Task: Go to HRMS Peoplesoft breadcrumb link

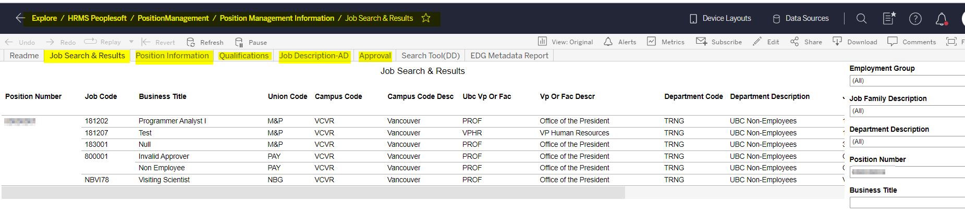Action: [x=97, y=18]
